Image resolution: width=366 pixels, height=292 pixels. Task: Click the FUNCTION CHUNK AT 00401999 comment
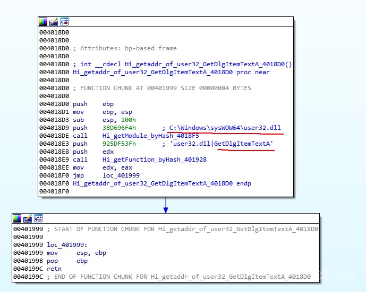pos(162,88)
